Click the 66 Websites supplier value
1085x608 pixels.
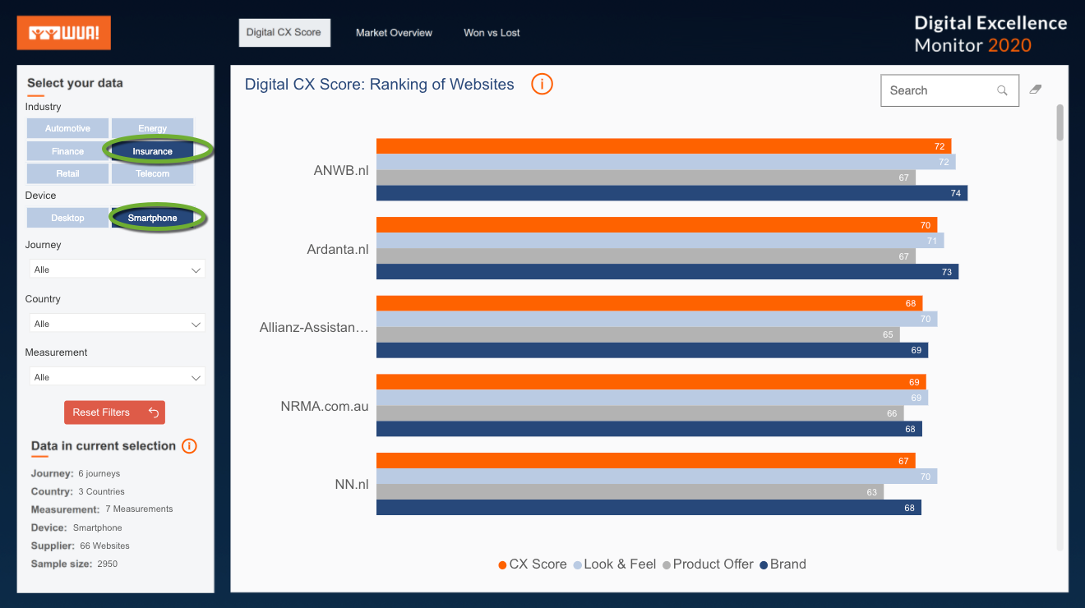coord(104,546)
